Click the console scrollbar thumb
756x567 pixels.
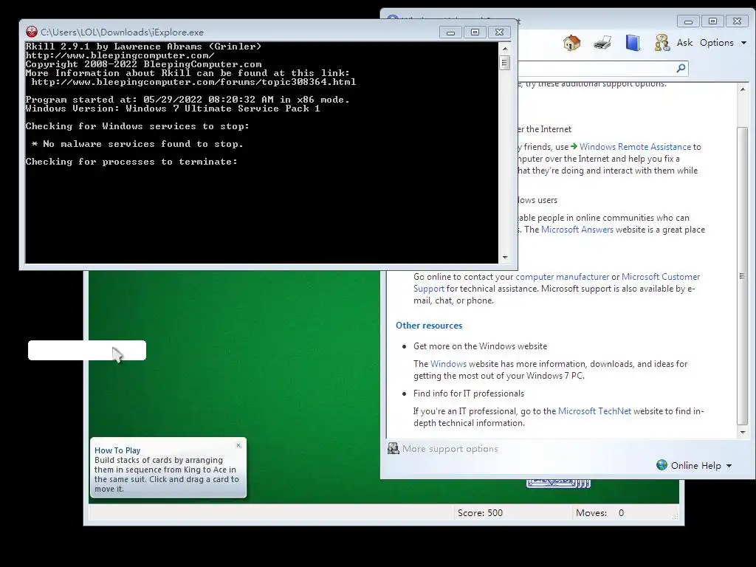click(x=505, y=63)
